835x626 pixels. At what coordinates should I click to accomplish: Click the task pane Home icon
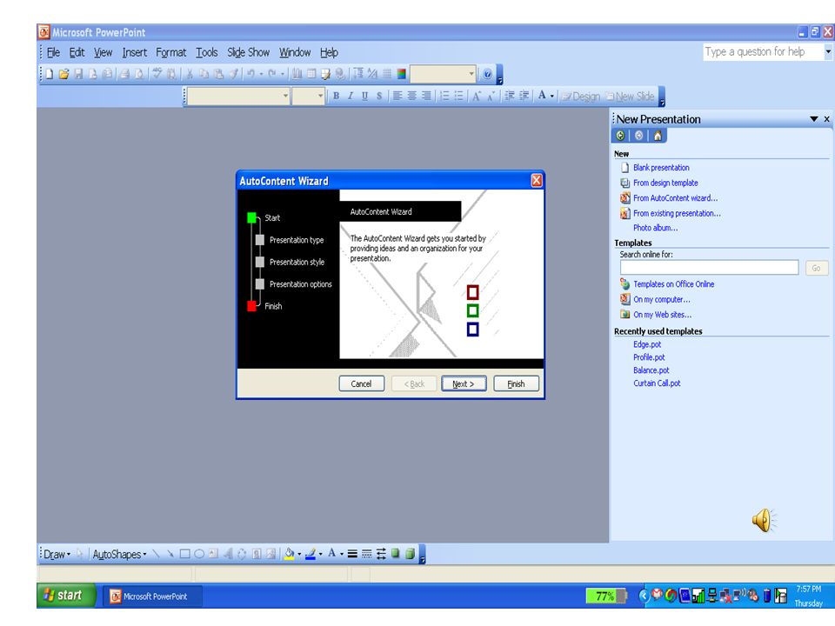point(658,136)
